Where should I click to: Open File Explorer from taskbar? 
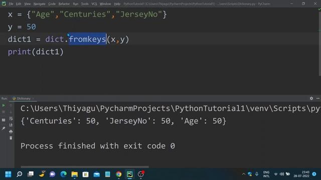tap(75, 174)
